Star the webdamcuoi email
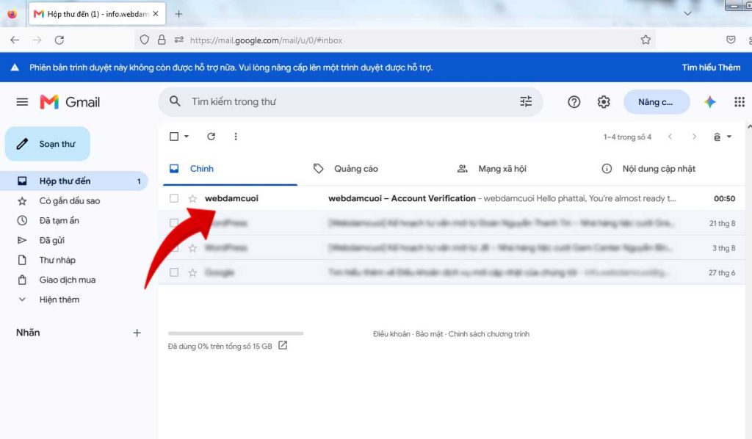Viewport: 752px width, 439px height. (x=192, y=198)
